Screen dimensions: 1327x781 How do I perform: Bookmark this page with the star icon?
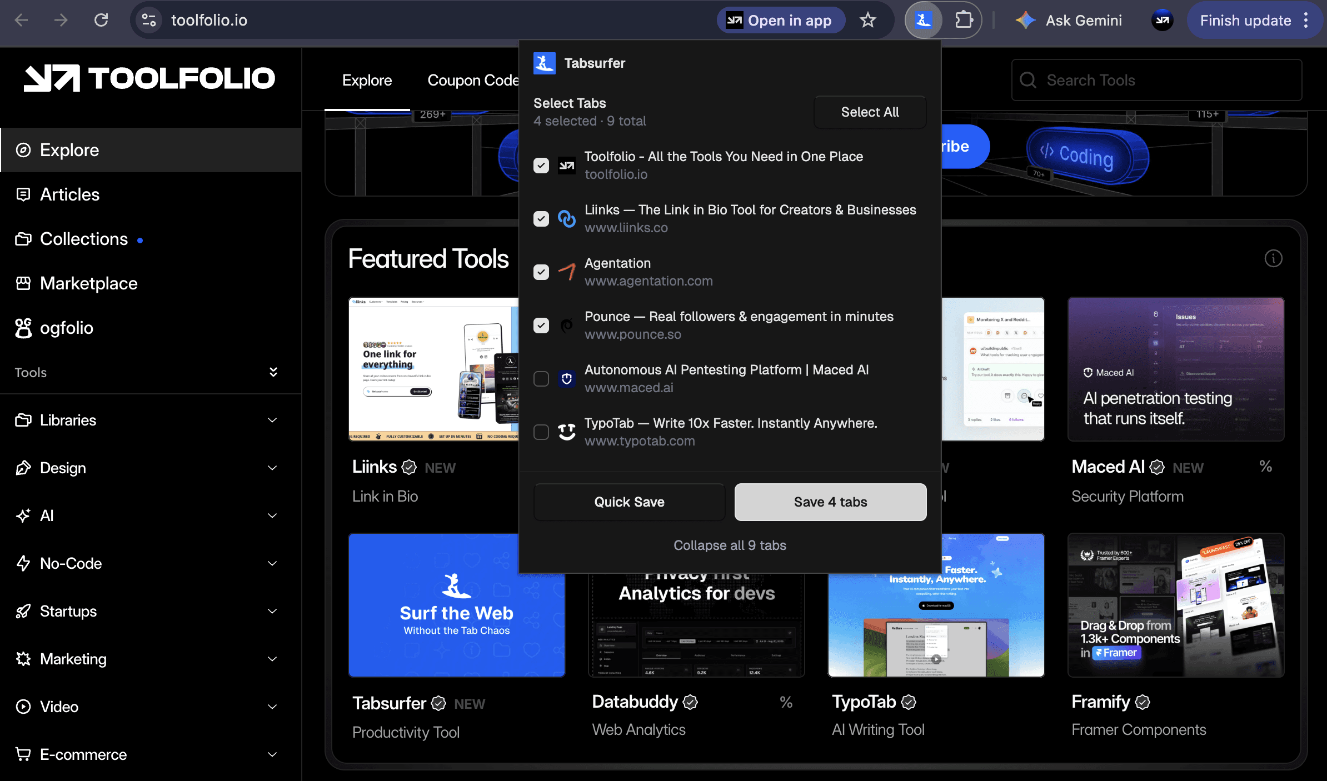tap(867, 21)
